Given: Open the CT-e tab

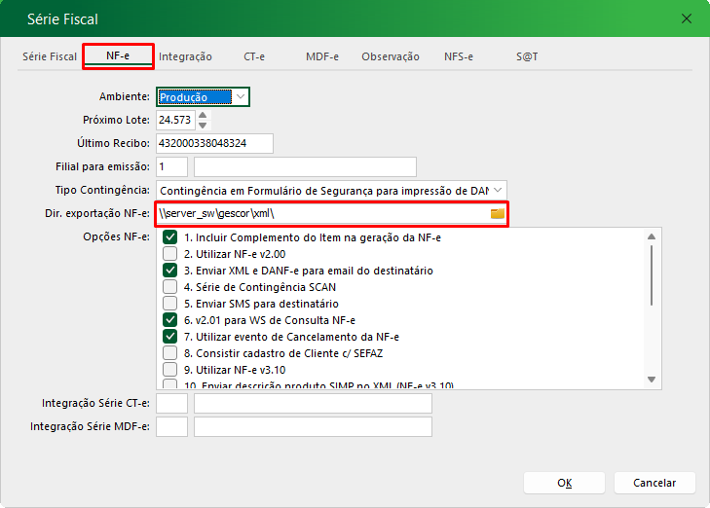Looking at the screenshot, I should point(255,56).
